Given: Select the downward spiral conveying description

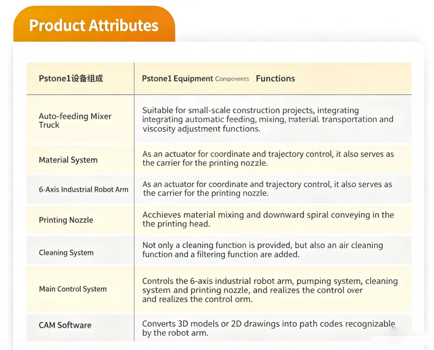Looking at the screenshot, I should 268,219.
